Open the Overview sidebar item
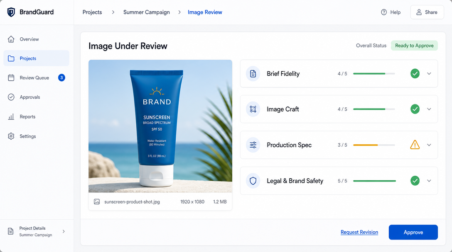452x252 pixels. 36,39
